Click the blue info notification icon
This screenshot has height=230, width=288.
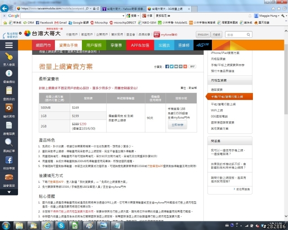coord(9,73)
